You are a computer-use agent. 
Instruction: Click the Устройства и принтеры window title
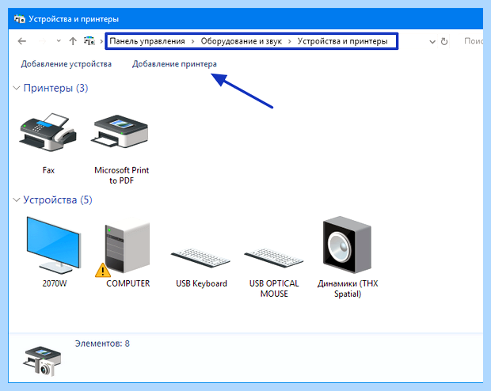click(x=74, y=19)
